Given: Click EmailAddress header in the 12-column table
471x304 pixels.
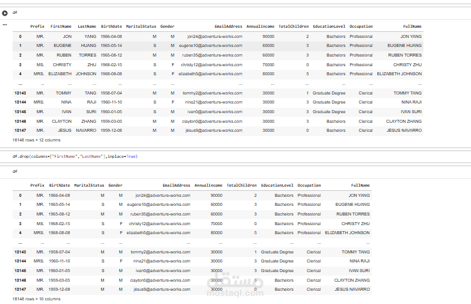Looking at the screenshot, I should pos(229,26).
